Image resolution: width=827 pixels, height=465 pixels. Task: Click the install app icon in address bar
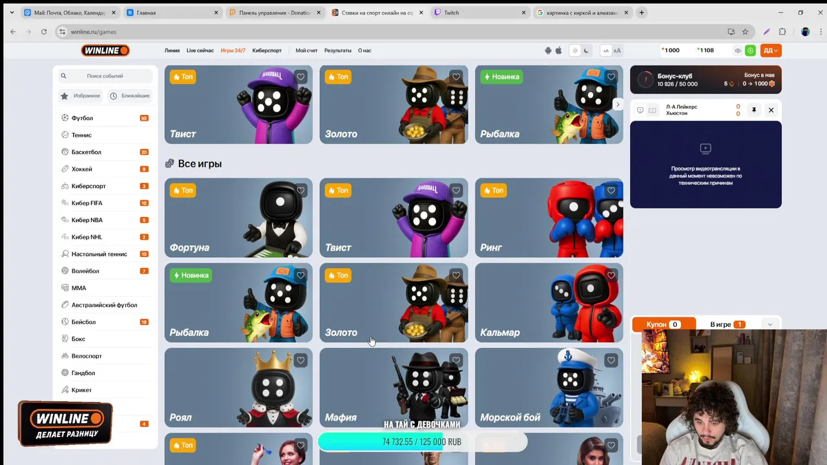731,32
